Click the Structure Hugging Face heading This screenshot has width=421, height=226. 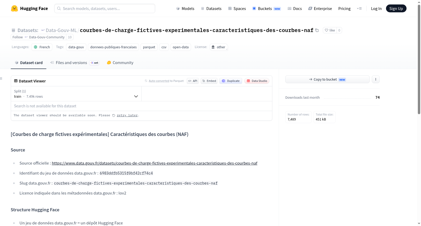tap(35, 210)
